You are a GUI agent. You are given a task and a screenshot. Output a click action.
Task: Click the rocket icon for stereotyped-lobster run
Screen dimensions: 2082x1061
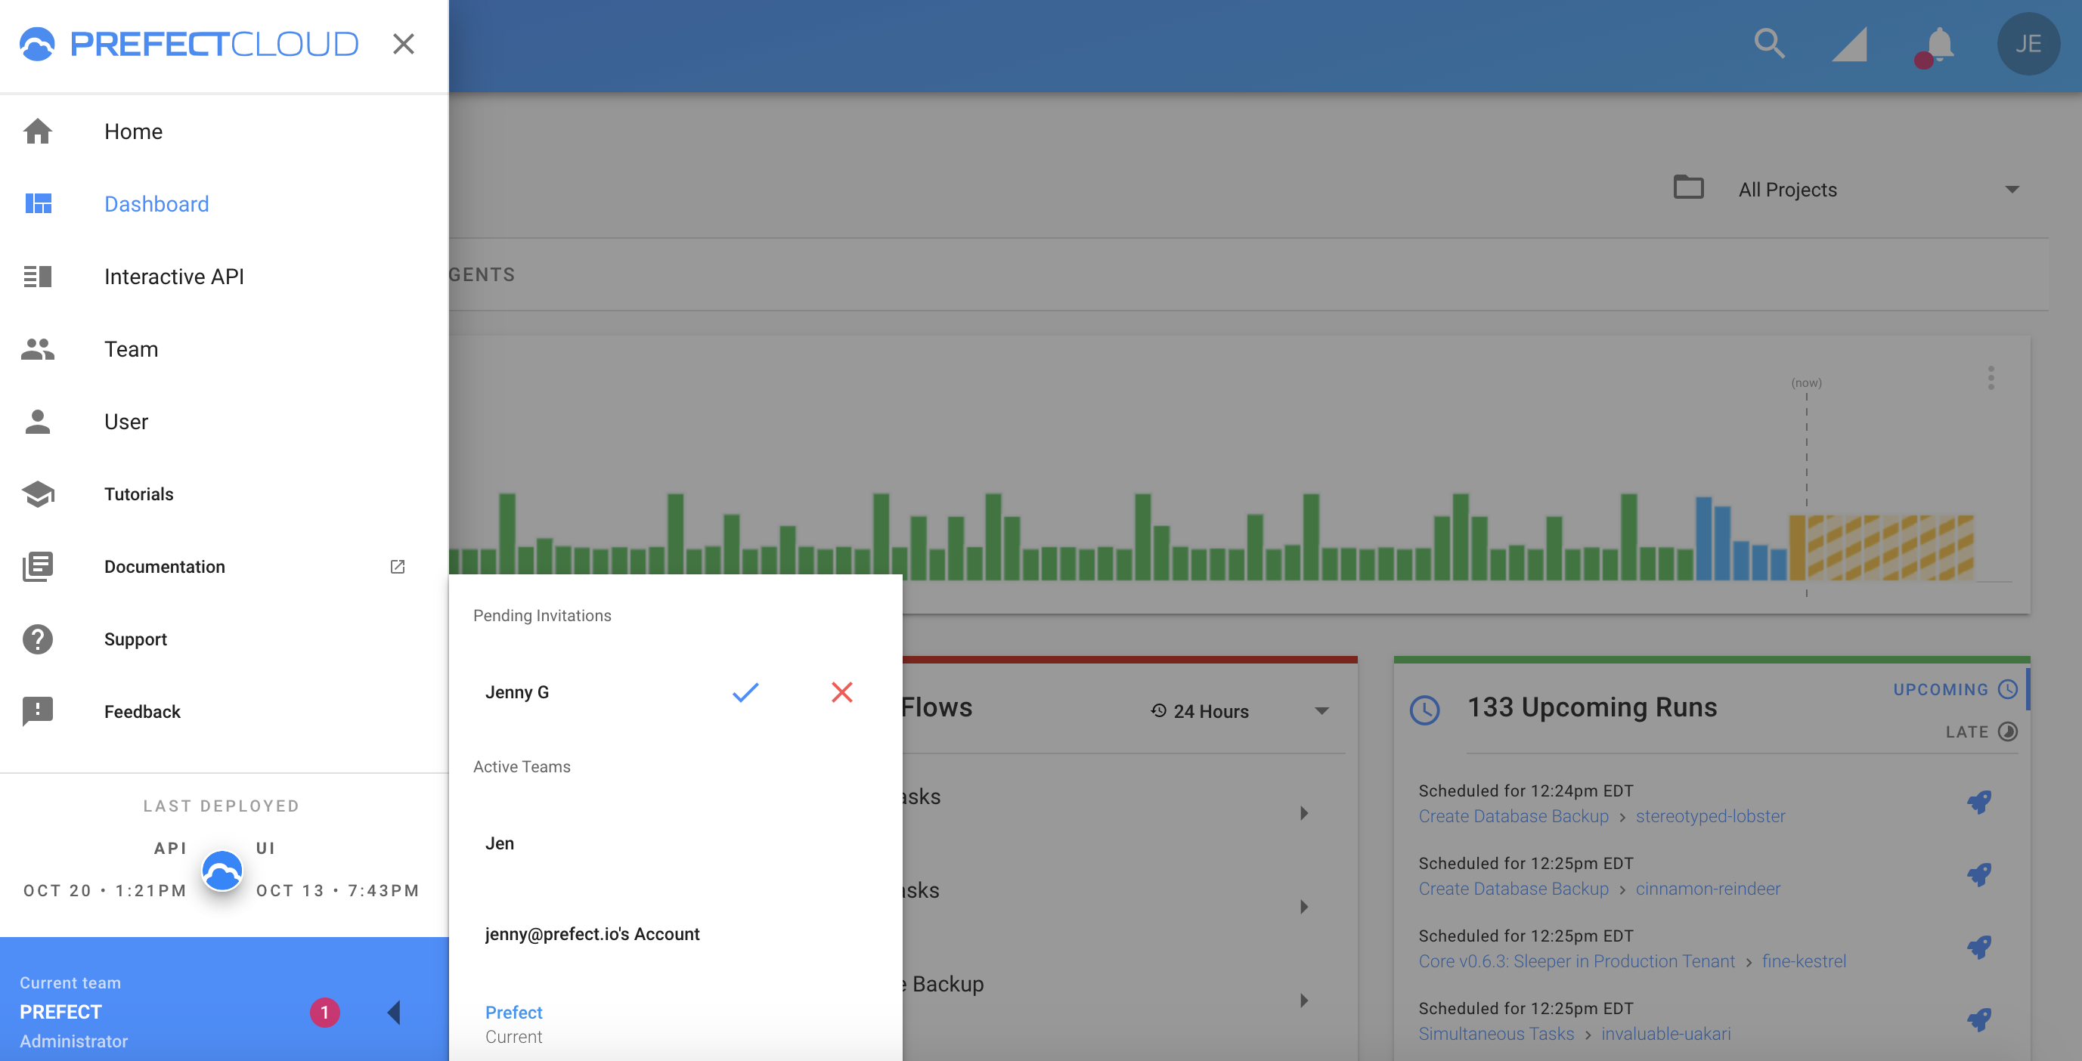pos(1978,803)
